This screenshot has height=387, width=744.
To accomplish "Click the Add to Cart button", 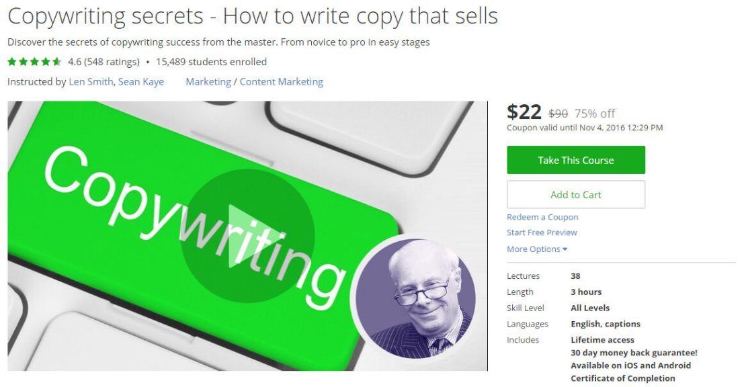I will [575, 194].
